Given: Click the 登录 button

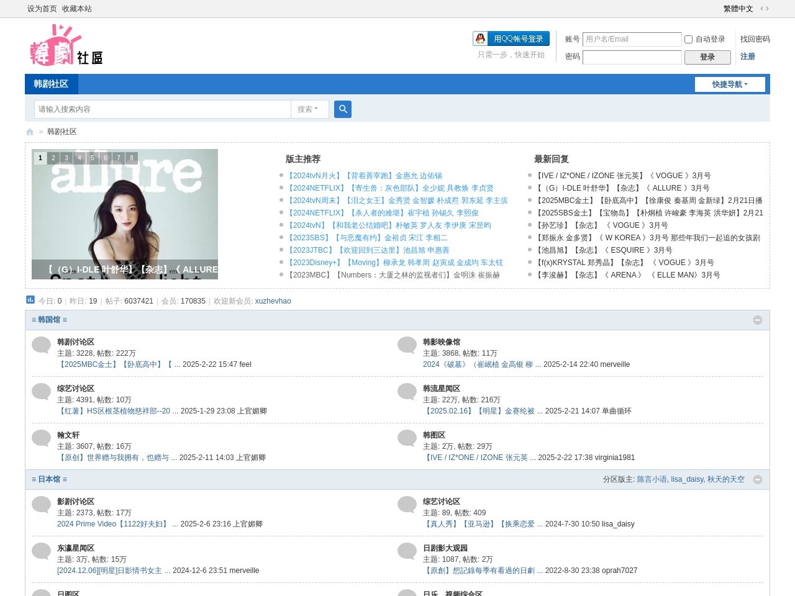Looking at the screenshot, I should point(707,57).
